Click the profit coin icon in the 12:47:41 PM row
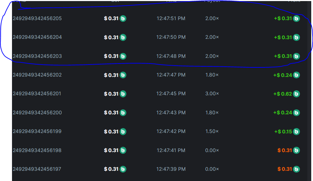Viewport: 313px width, 181px height. 296,150
